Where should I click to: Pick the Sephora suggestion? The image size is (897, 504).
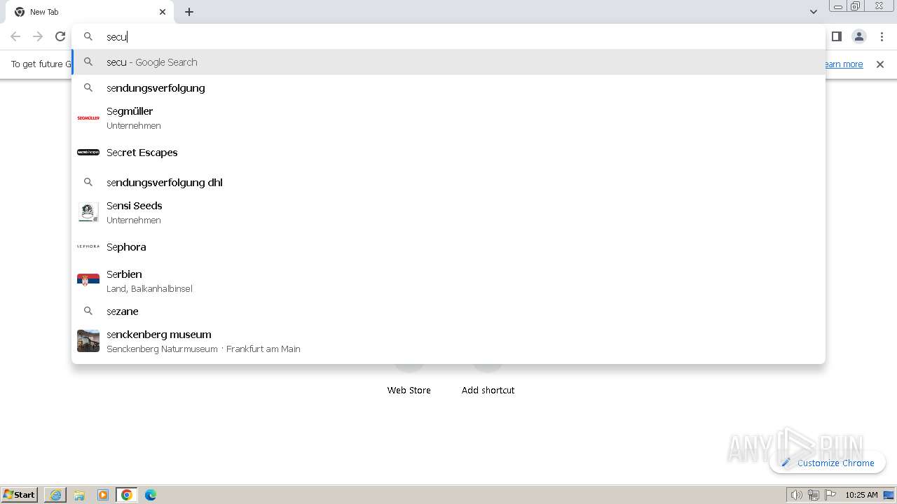448,247
